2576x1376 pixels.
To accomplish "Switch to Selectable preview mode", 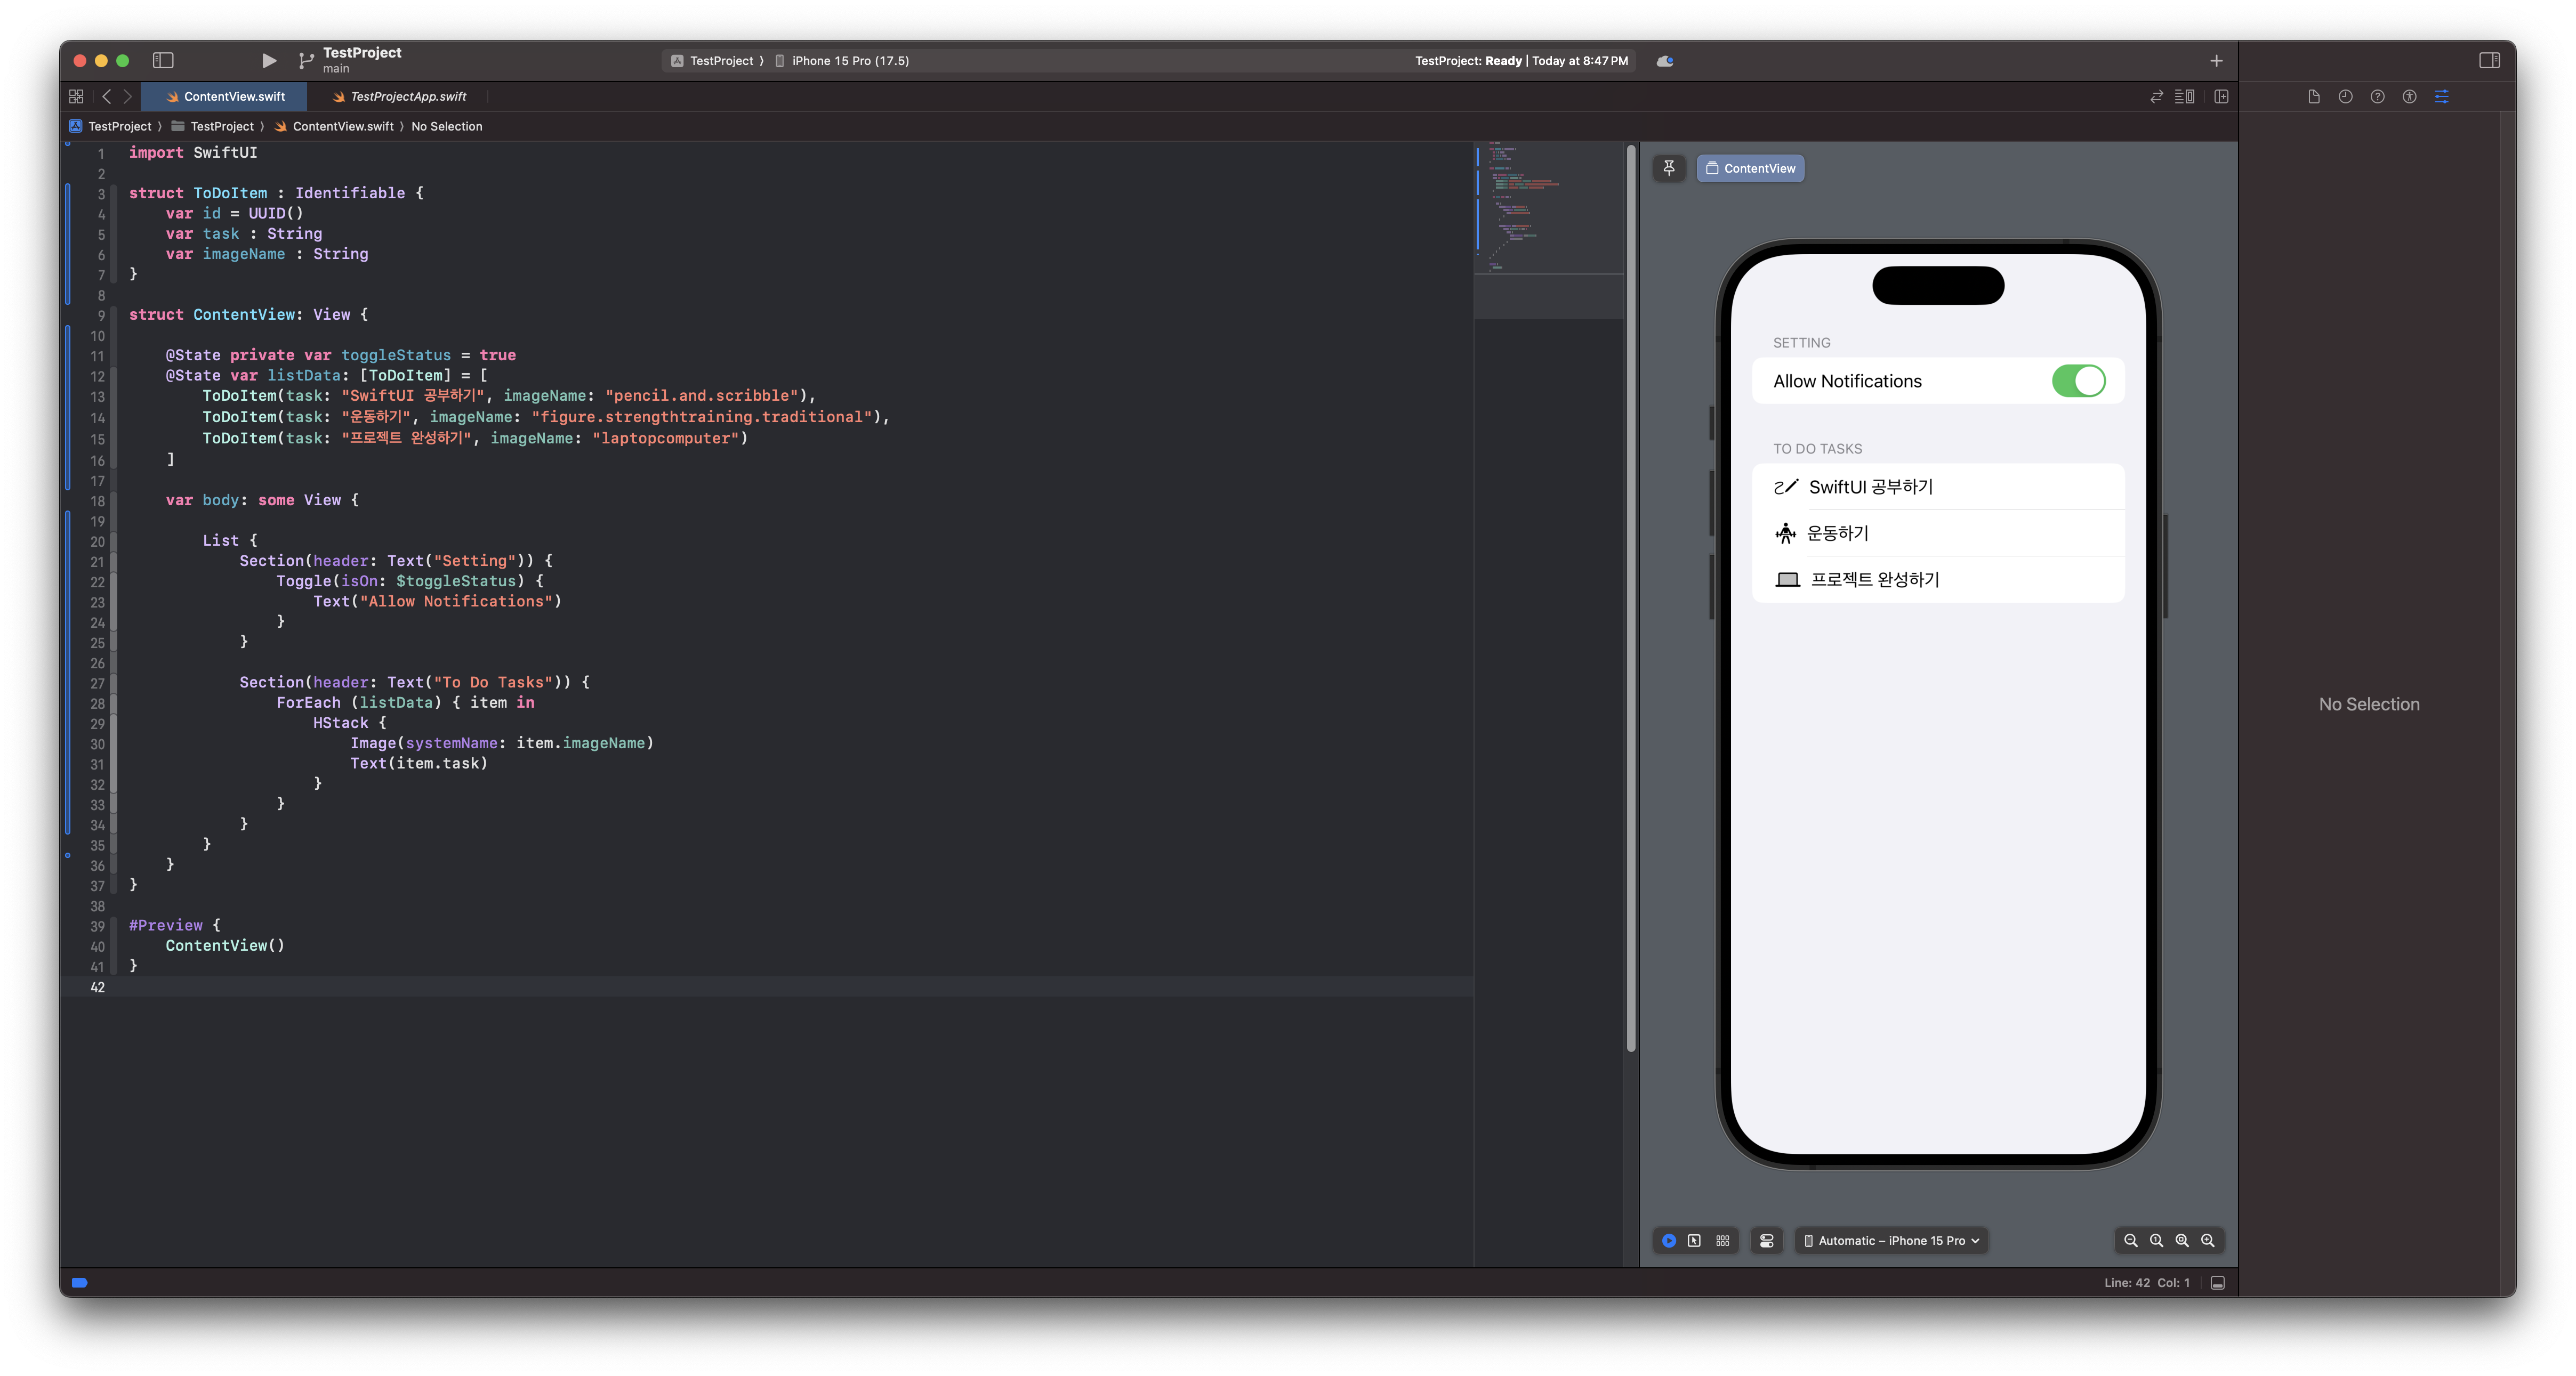I will point(1694,1240).
